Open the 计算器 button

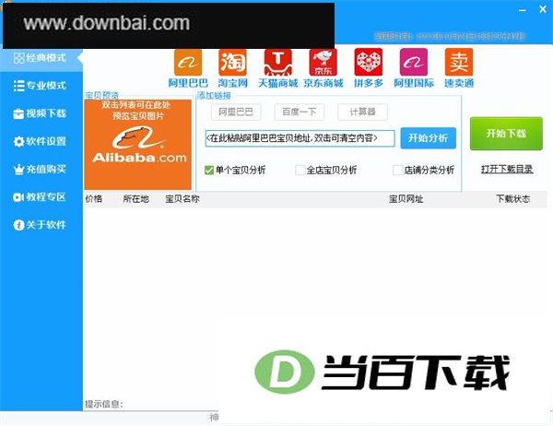362,112
